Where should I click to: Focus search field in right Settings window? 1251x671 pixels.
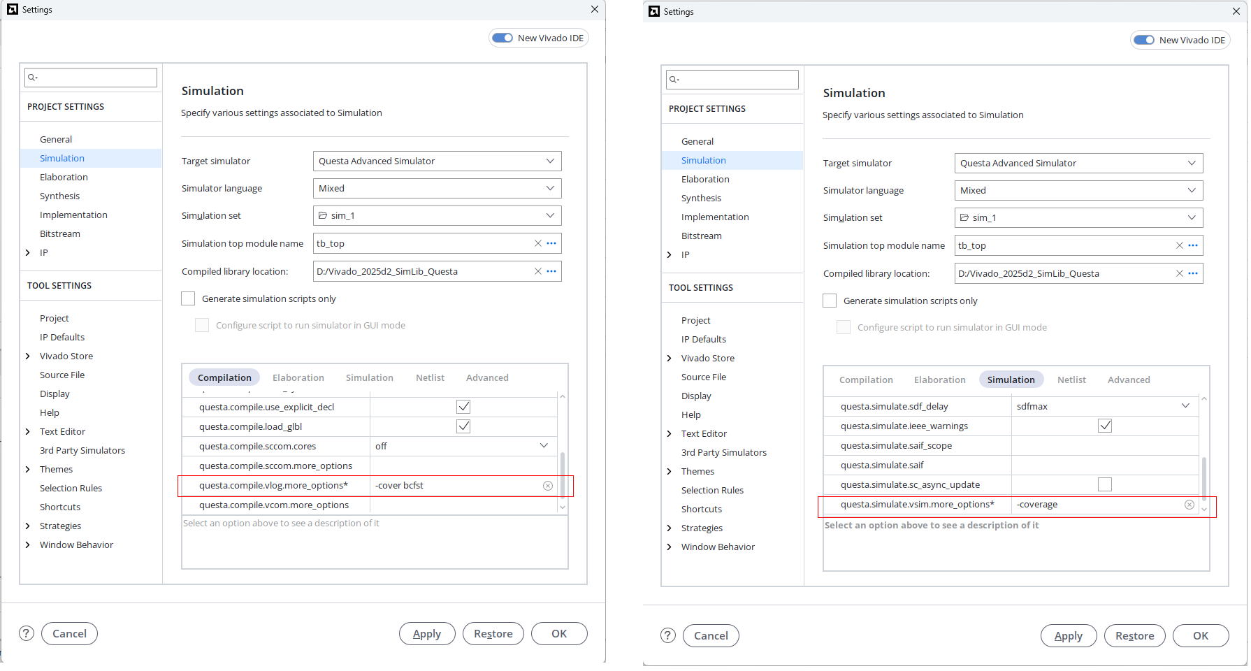pos(732,79)
